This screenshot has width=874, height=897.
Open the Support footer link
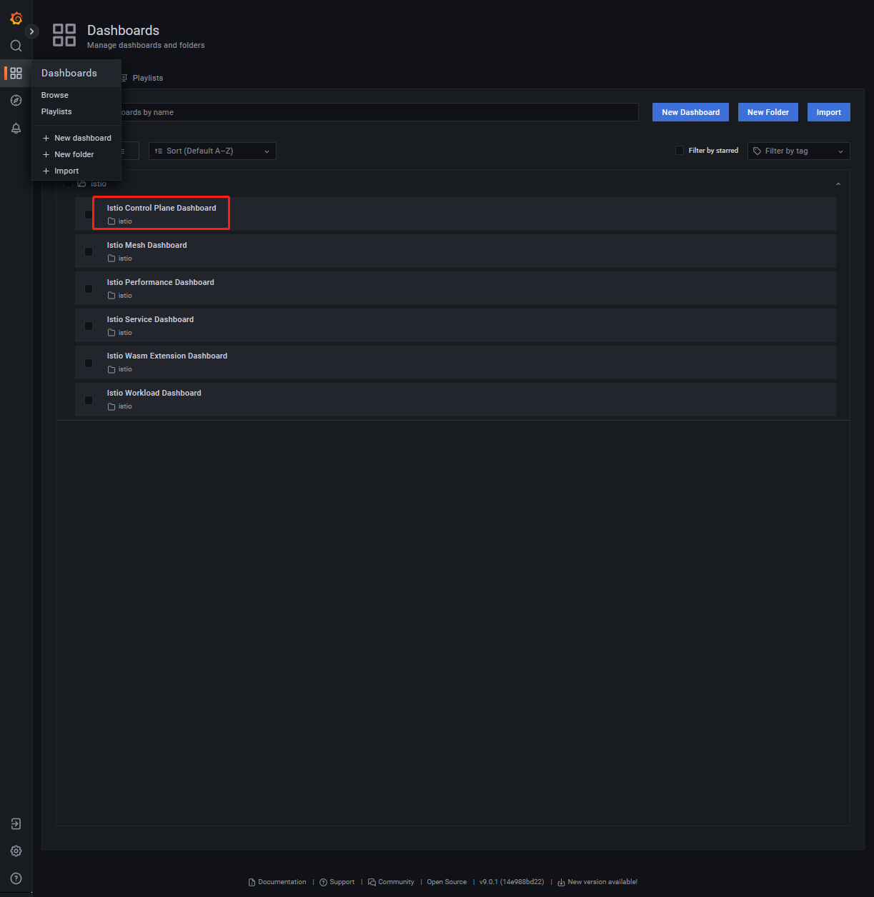(x=337, y=882)
